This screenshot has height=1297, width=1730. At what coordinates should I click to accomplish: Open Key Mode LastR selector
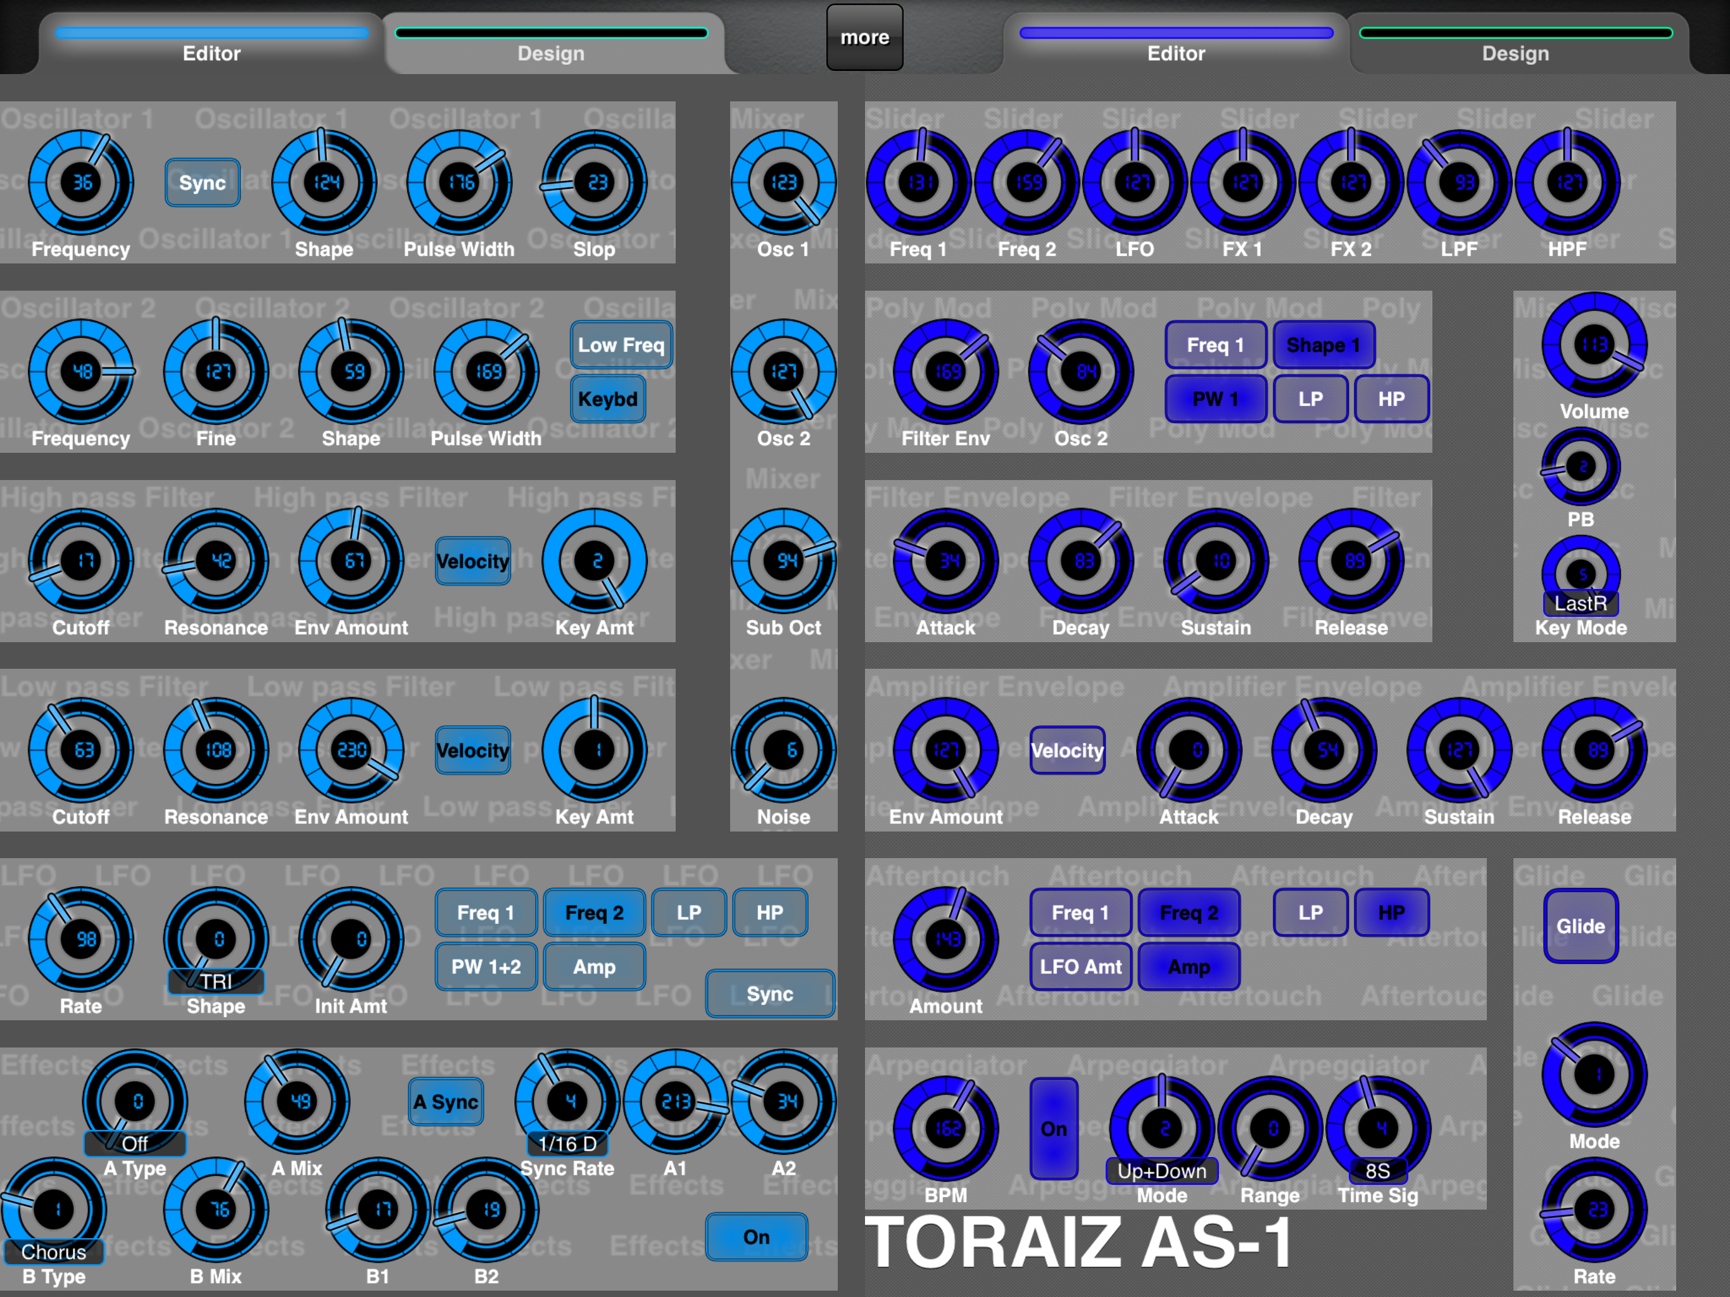coord(1581,602)
